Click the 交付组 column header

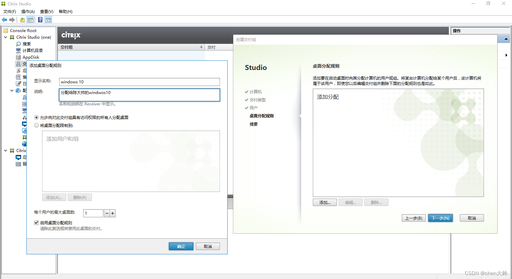131,47
